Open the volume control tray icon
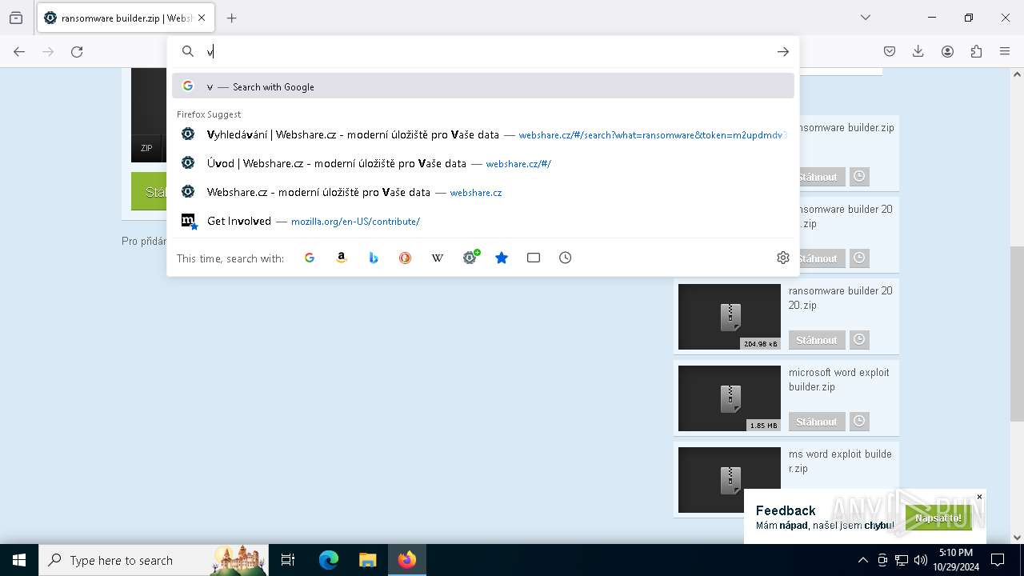Screen dimensions: 1024x576 coord(921,560)
